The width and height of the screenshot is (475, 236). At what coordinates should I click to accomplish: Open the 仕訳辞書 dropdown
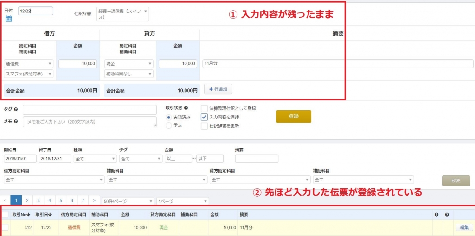coord(123,14)
